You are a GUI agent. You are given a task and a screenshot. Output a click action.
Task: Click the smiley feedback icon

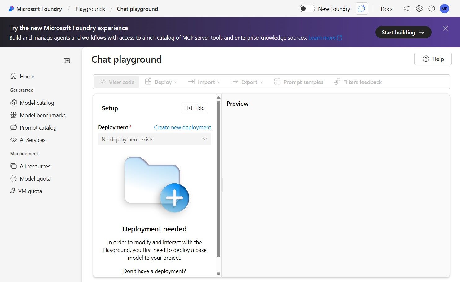[x=432, y=9]
